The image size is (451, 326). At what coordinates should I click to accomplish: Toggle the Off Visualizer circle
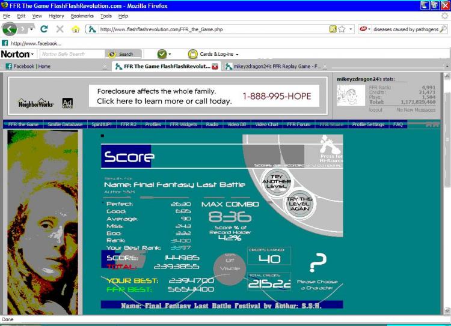(230, 269)
